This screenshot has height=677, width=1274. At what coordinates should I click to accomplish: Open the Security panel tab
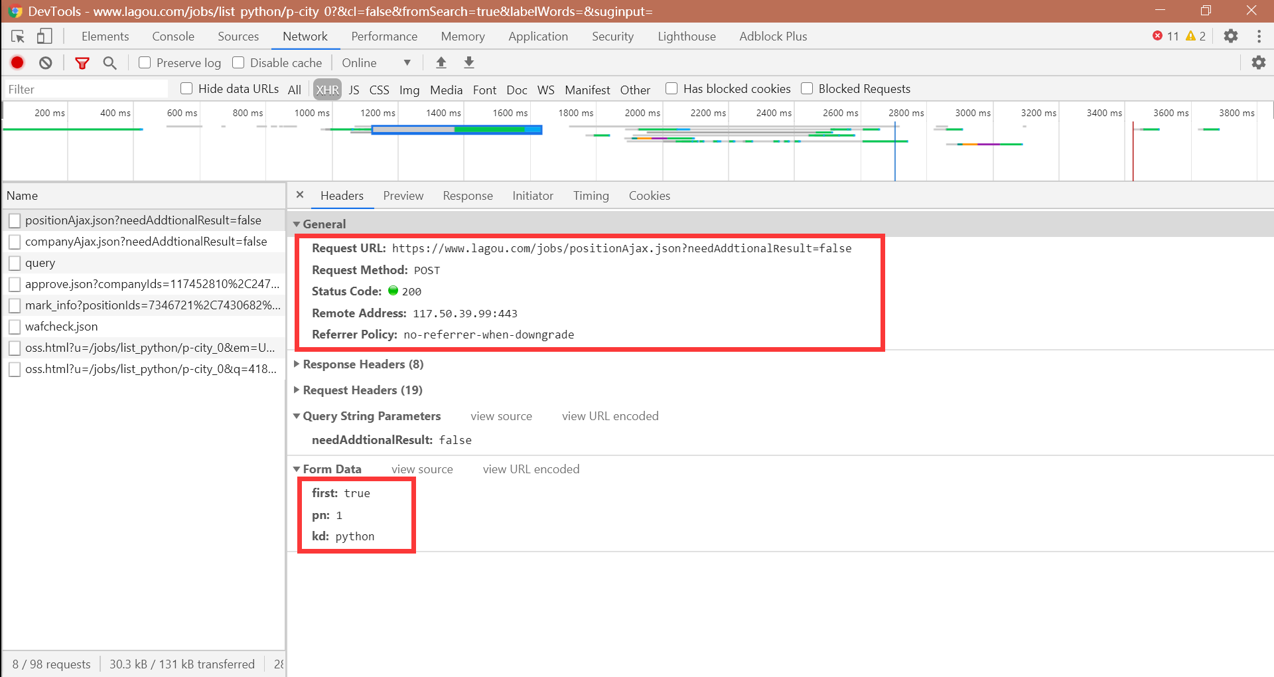point(612,37)
